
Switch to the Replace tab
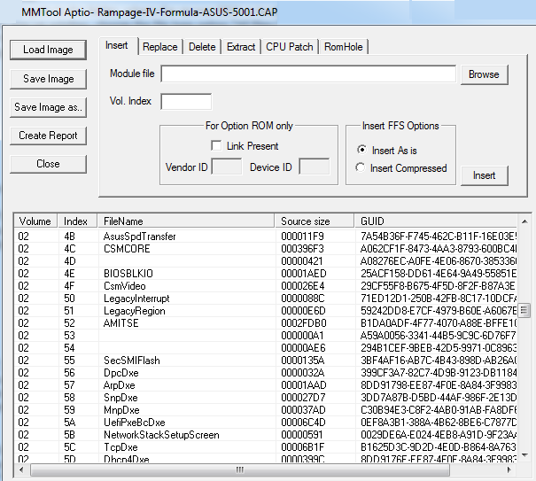click(x=160, y=47)
